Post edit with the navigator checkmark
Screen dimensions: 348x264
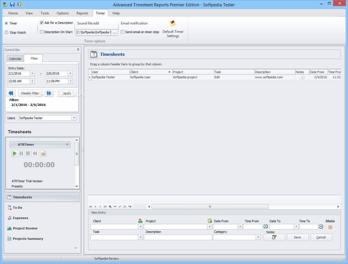tap(120, 207)
